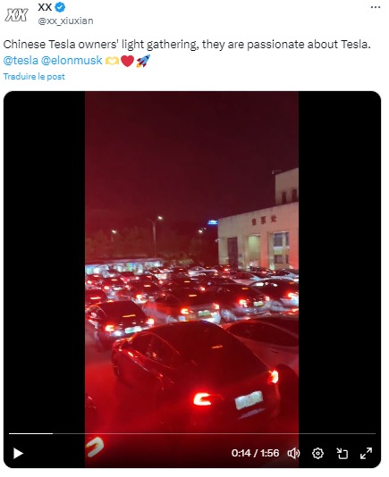Open the @tesla mention

[21, 60]
